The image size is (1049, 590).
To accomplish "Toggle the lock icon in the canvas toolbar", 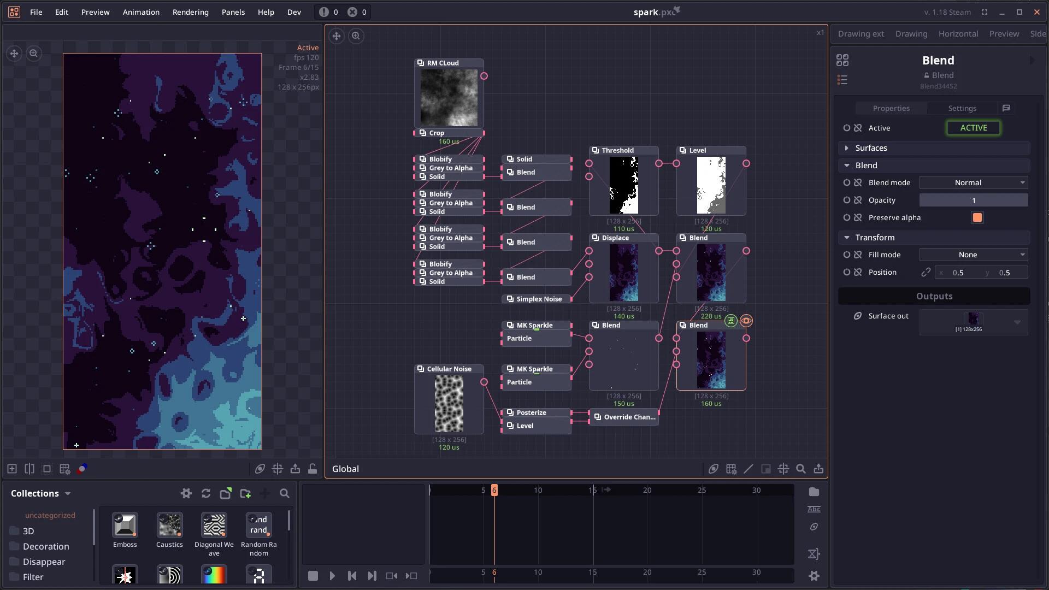I will coord(312,469).
